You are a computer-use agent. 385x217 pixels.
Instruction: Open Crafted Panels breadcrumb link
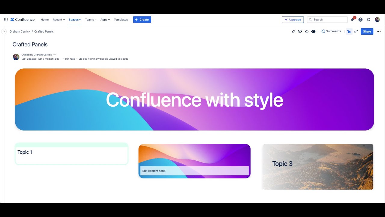[44, 31]
